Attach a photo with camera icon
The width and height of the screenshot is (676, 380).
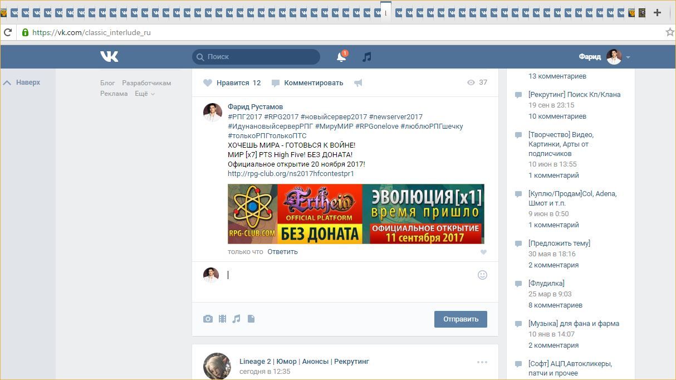coord(208,319)
